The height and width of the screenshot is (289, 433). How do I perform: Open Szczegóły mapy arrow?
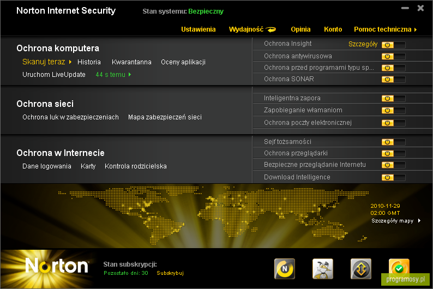click(419, 220)
